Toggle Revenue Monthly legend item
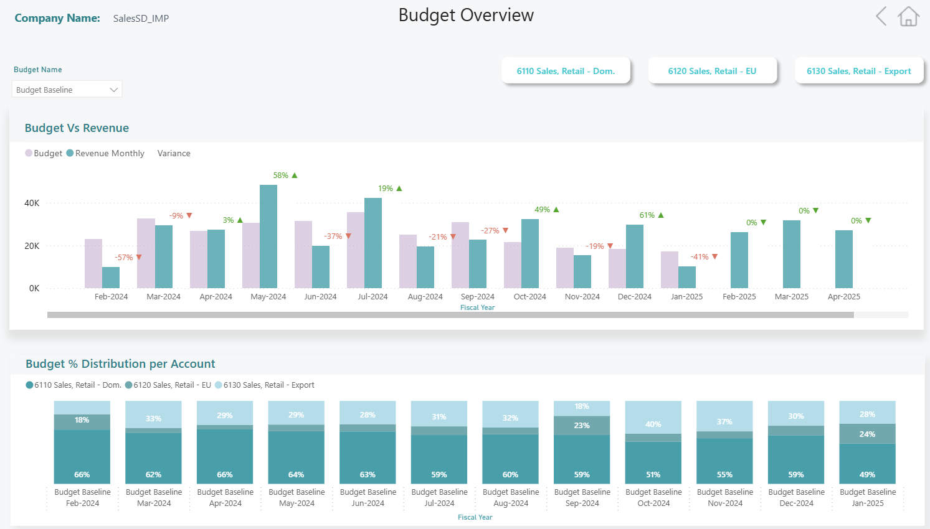This screenshot has width=930, height=529. point(105,153)
